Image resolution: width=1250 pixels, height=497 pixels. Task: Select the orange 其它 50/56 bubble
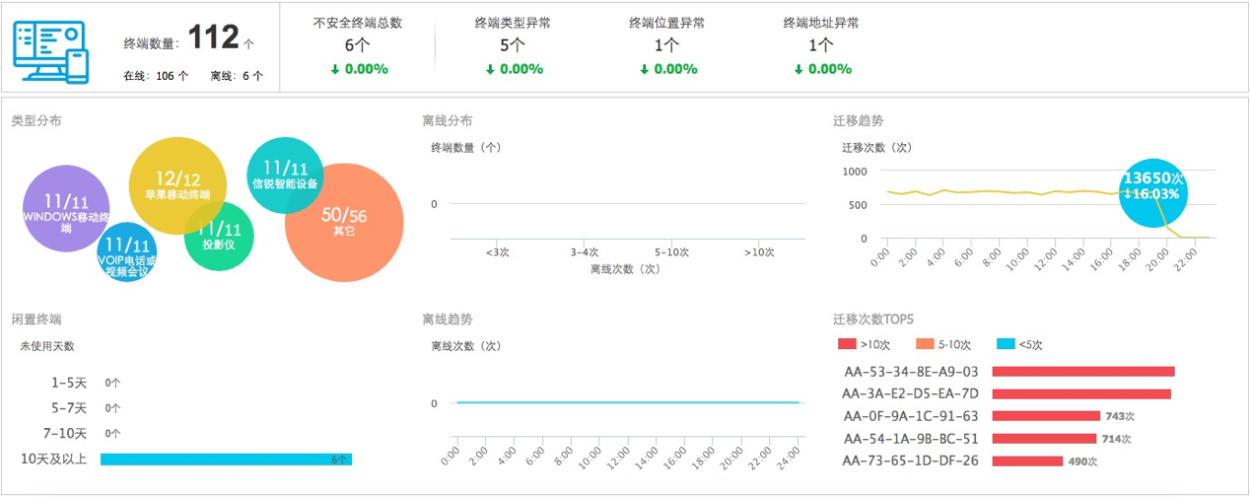pyautogui.click(x=344, y=221)
